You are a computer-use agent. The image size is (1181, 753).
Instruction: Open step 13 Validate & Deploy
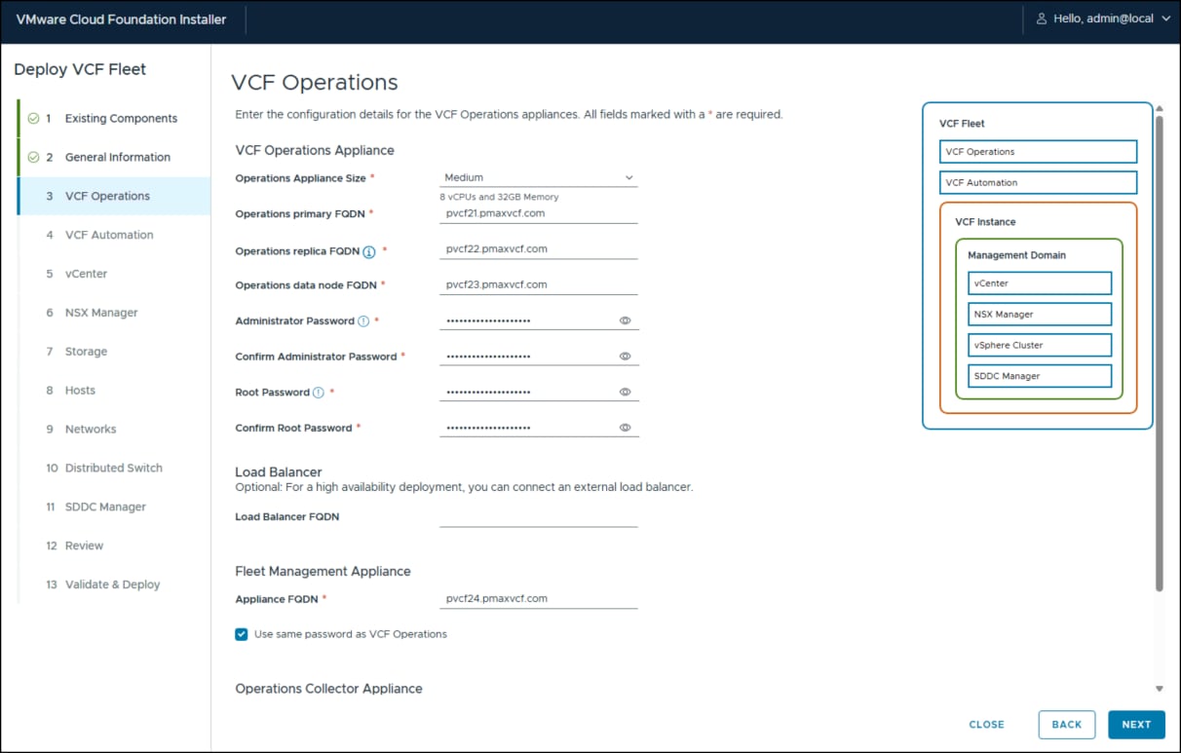coord(114,584)
